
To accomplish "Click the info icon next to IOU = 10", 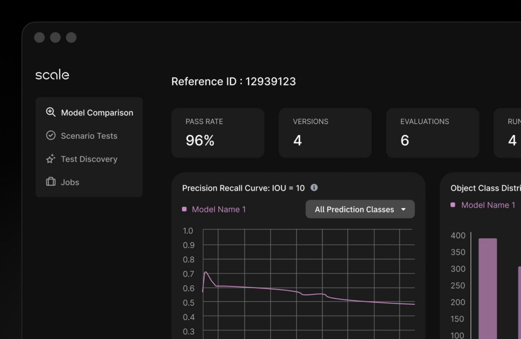I will (x=314, y=187).
